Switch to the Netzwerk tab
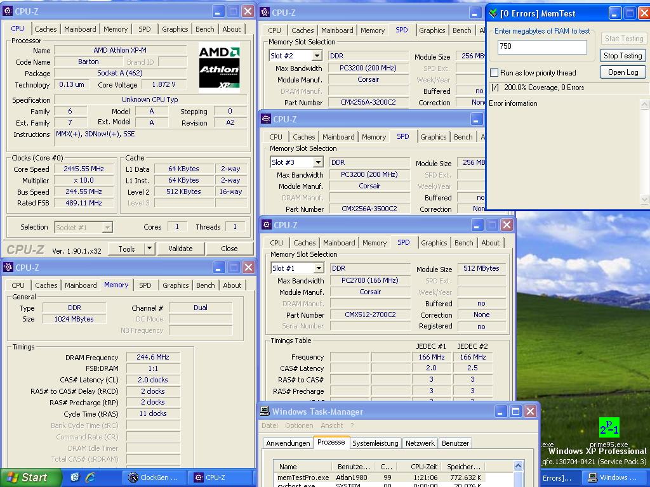The image size is (650, 487). (x=420, y=443)
